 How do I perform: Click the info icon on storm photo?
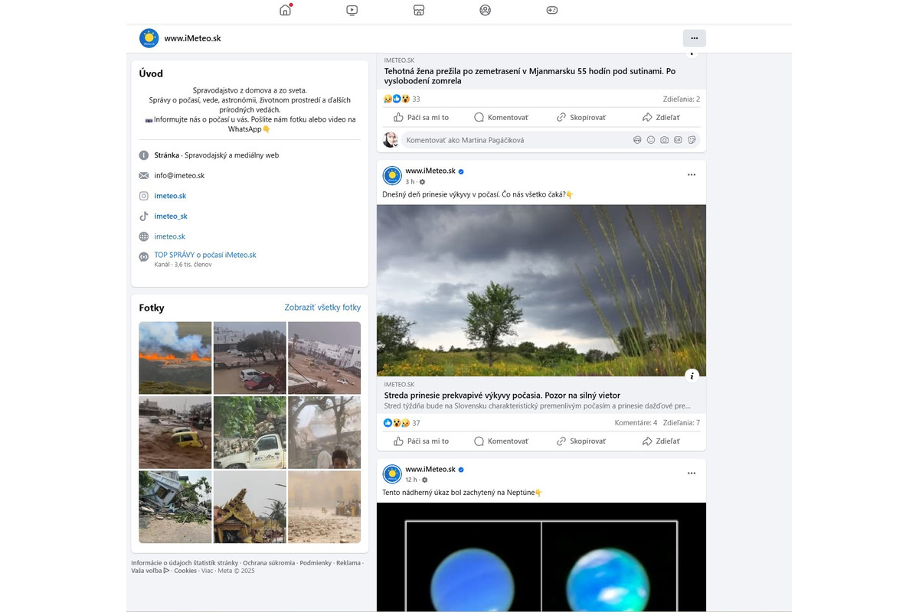click(692, 376)
